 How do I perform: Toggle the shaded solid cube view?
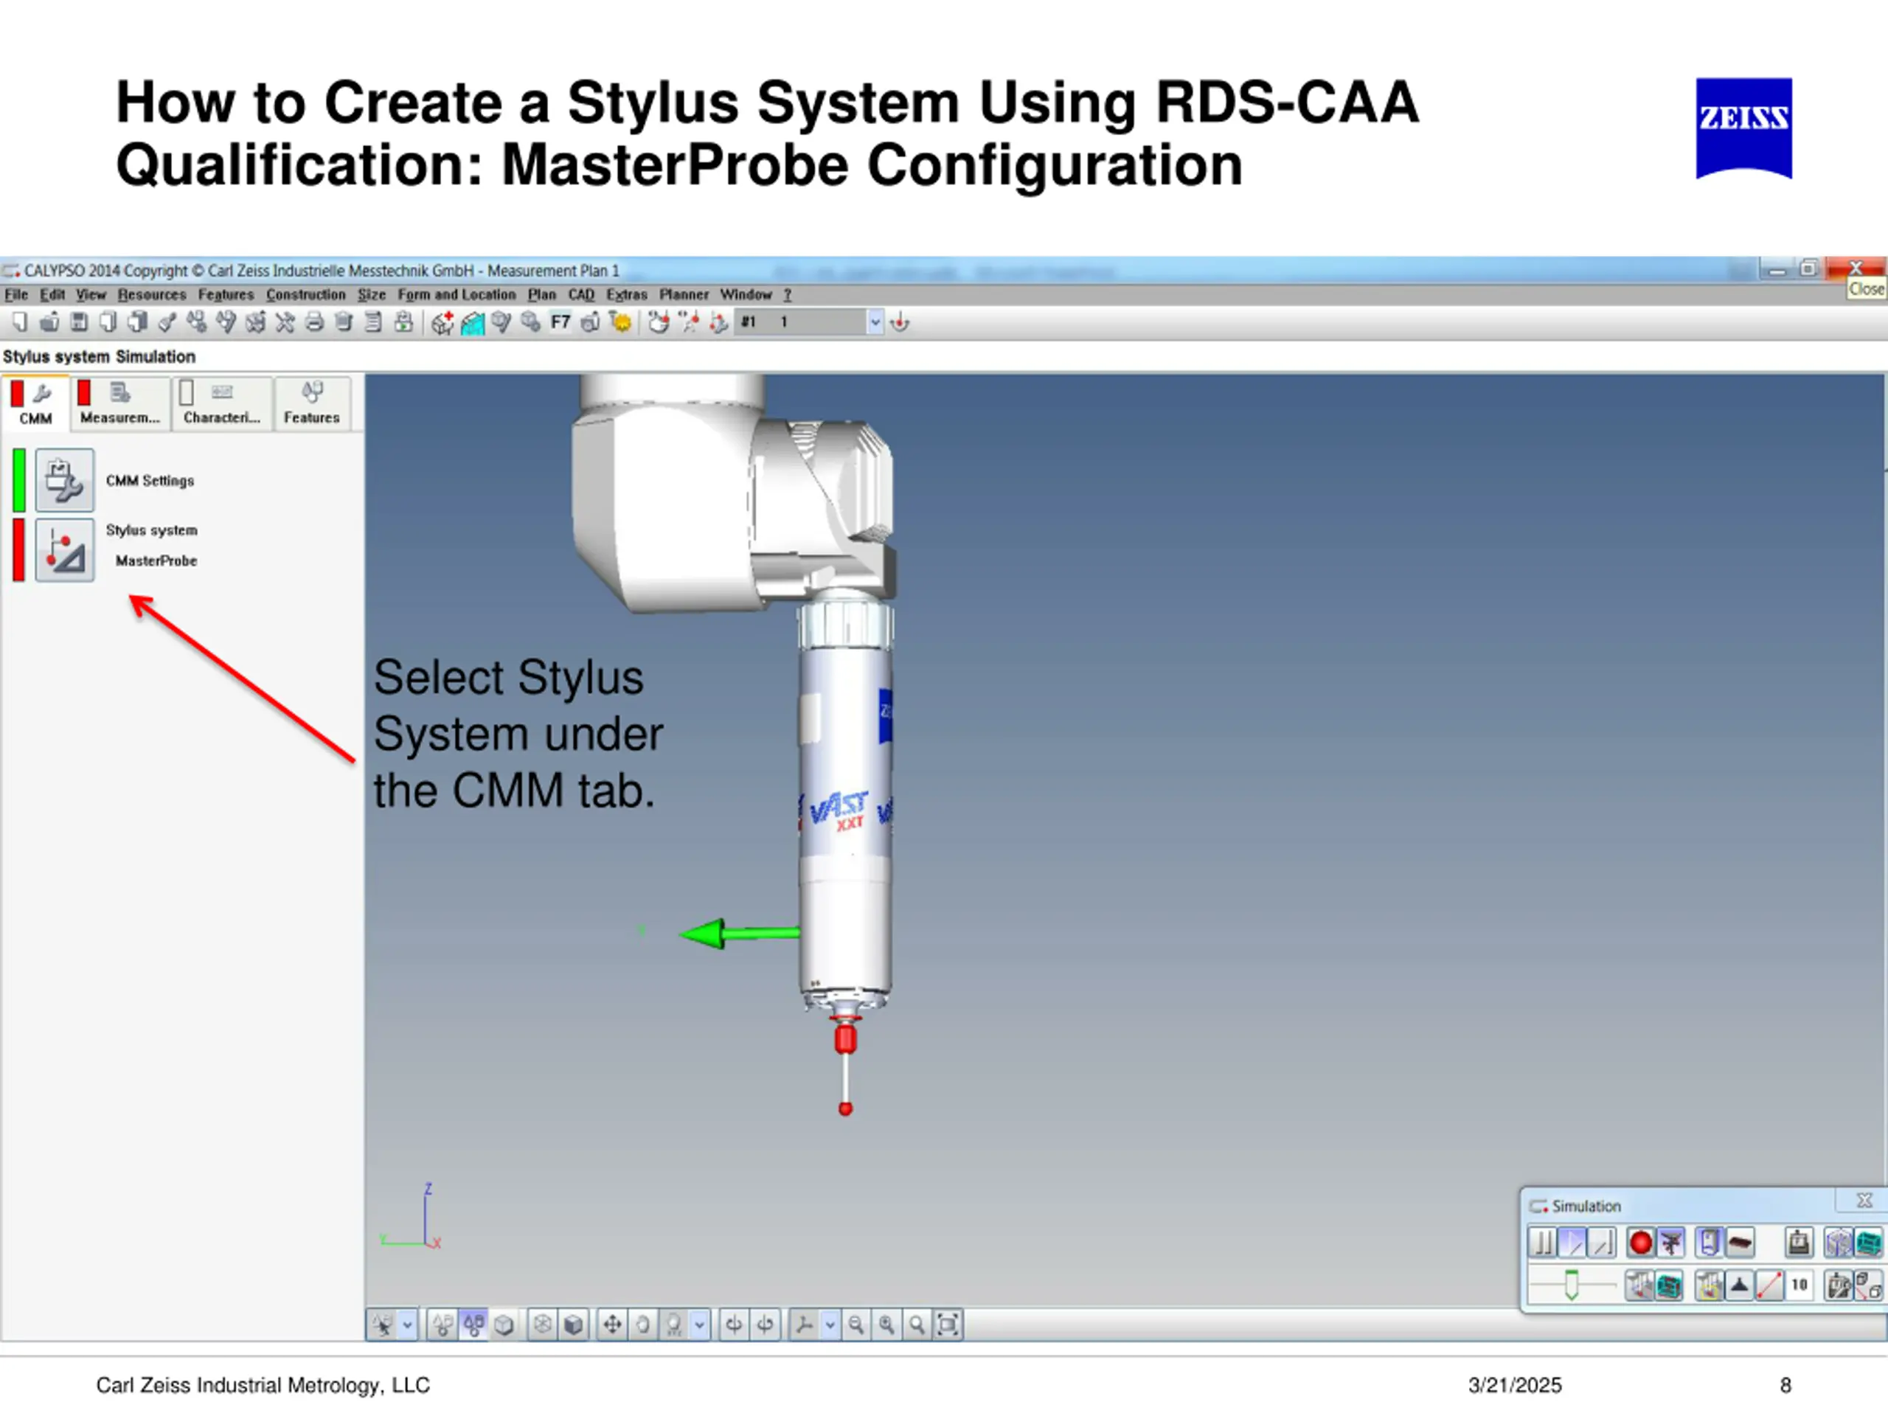(574, 1325)
